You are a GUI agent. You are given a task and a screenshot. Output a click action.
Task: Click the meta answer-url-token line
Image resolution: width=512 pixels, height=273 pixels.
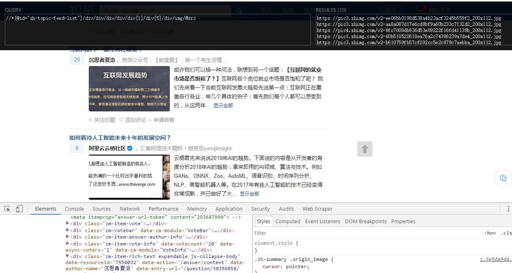(x=156, y=217)
